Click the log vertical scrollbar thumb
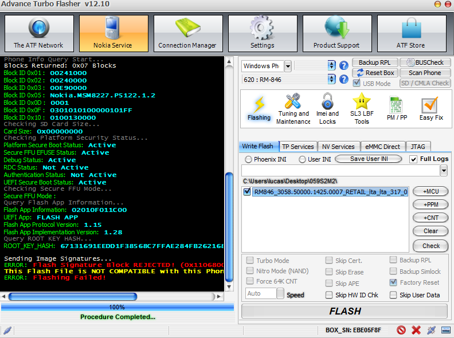The image size is (454, 338). pos(229,227)
